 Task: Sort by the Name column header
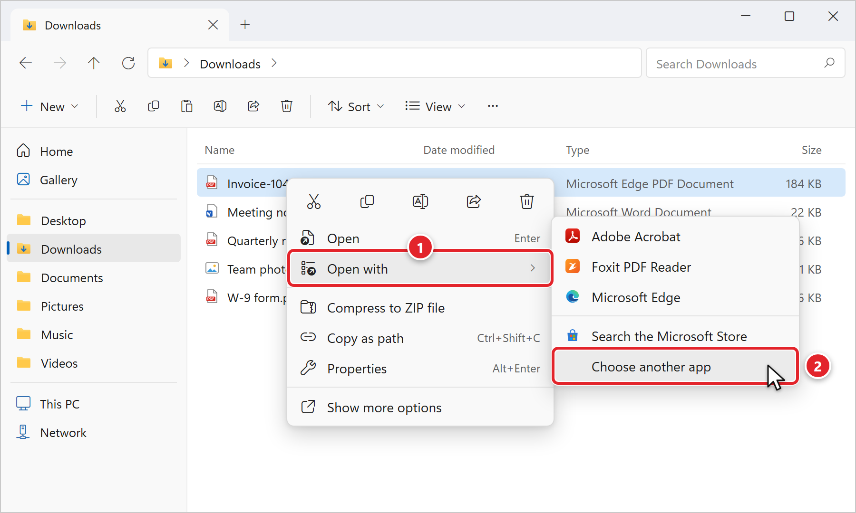tap(220, 150)
